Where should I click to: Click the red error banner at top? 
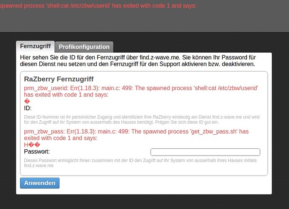click(98, 6)
